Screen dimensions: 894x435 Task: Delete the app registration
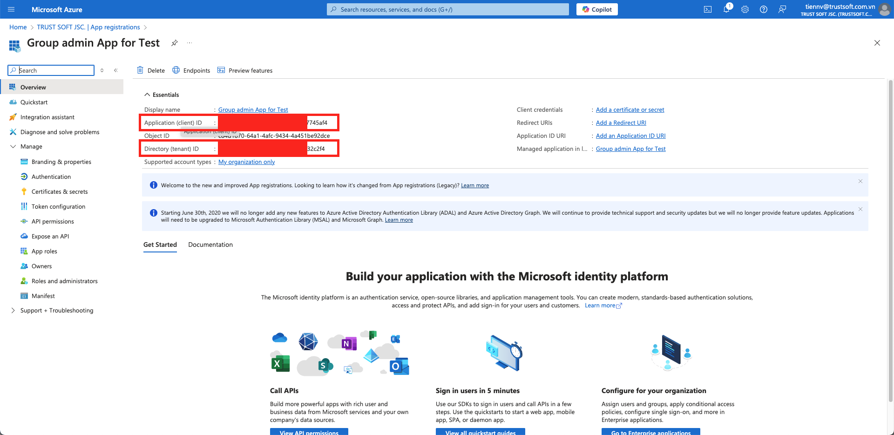coord(151,70)
